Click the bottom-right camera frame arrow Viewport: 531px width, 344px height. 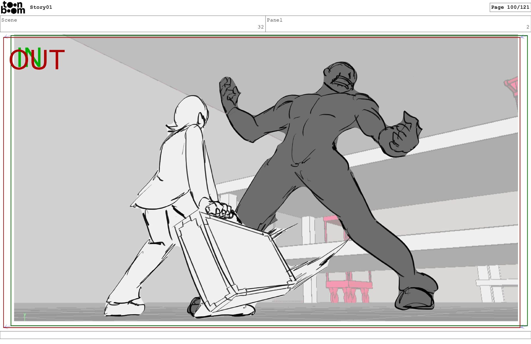tap(523, 327)
